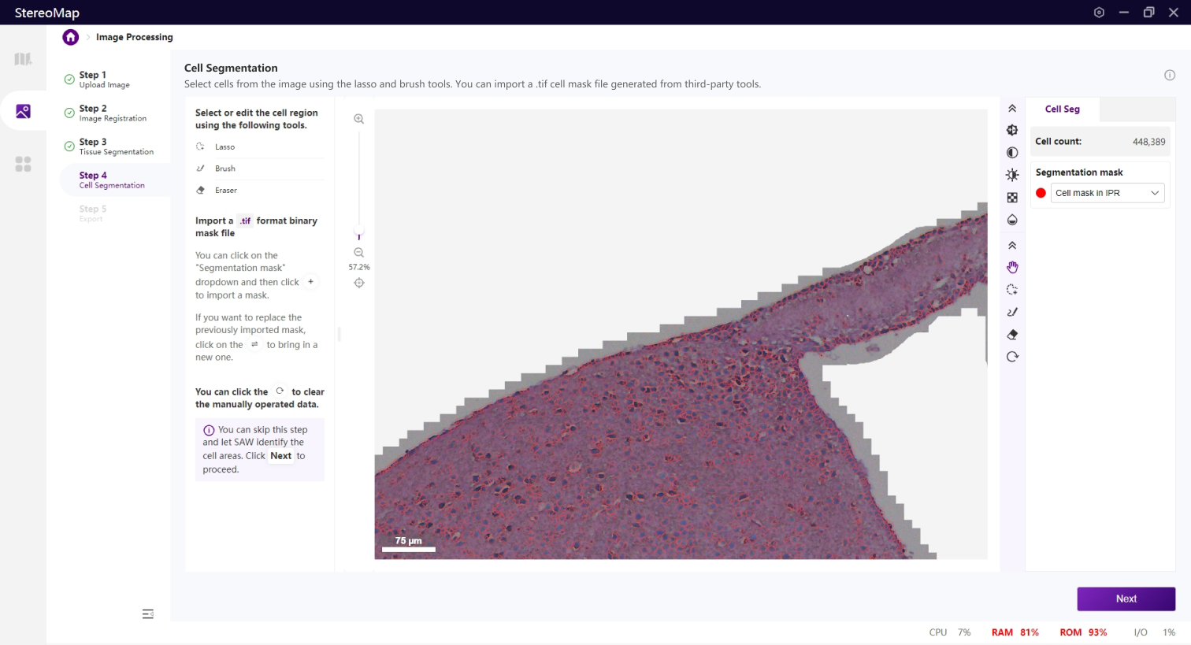Screen dimensions: 1191x645
Task: Select the eraser tool in right toolbar
Action: click(x=1012, y=335)
